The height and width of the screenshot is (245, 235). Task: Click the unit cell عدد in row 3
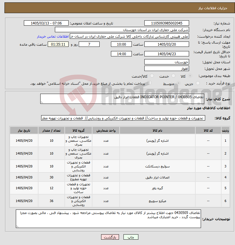click(x=106, y=166)
